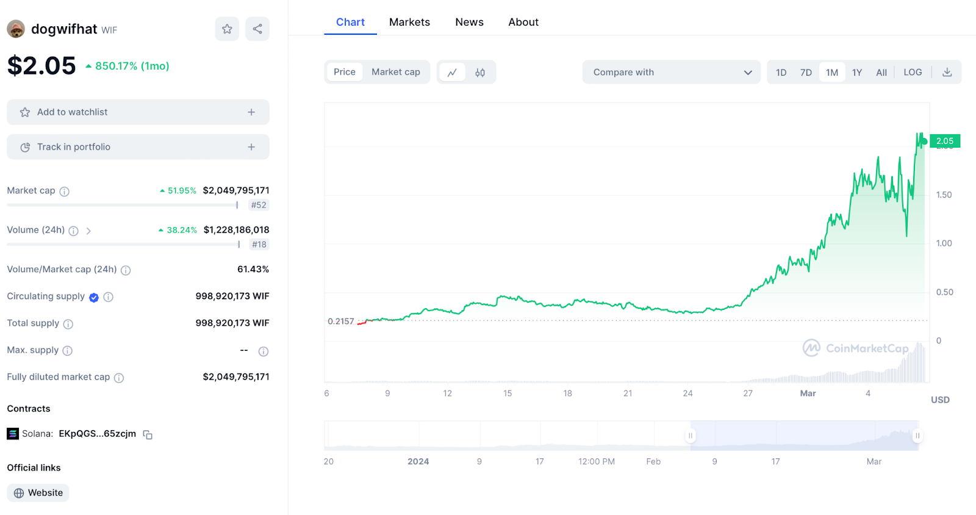Click the star favorite icon next to dogwifhat
976x515 pixels.
[227, 29]
